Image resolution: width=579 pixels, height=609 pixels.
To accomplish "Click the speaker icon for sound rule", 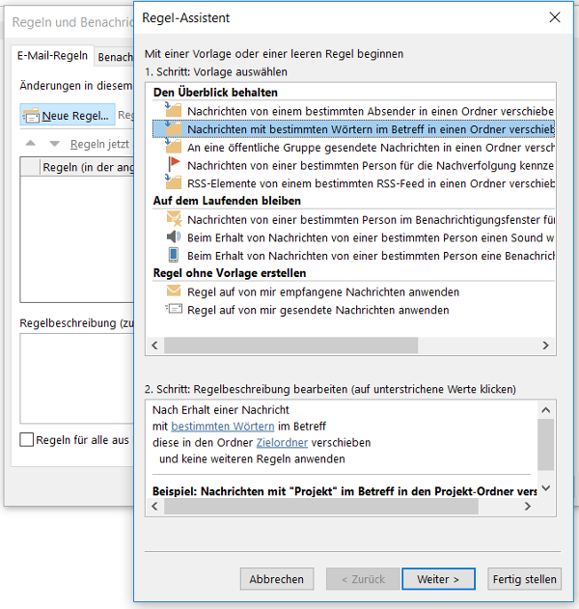I will pos(173,237).
